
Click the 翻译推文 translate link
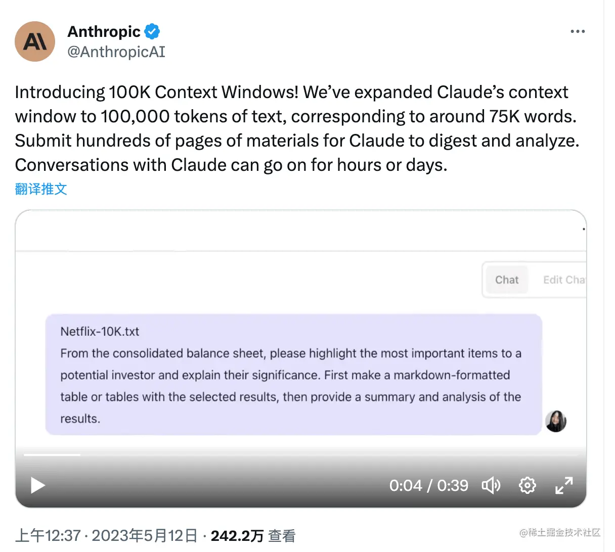tap(41, 189)
